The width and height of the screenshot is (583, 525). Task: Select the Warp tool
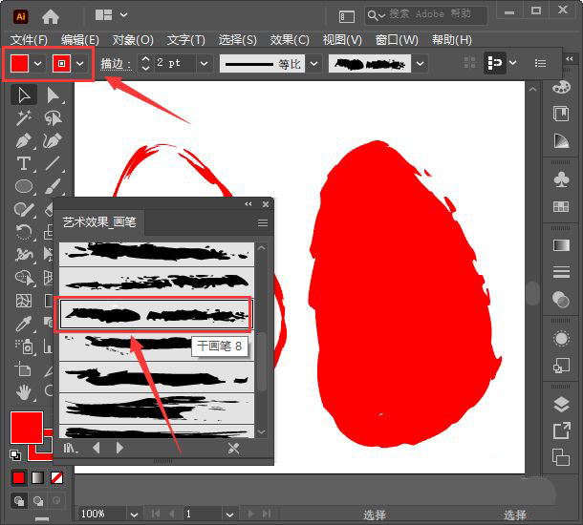24,255
